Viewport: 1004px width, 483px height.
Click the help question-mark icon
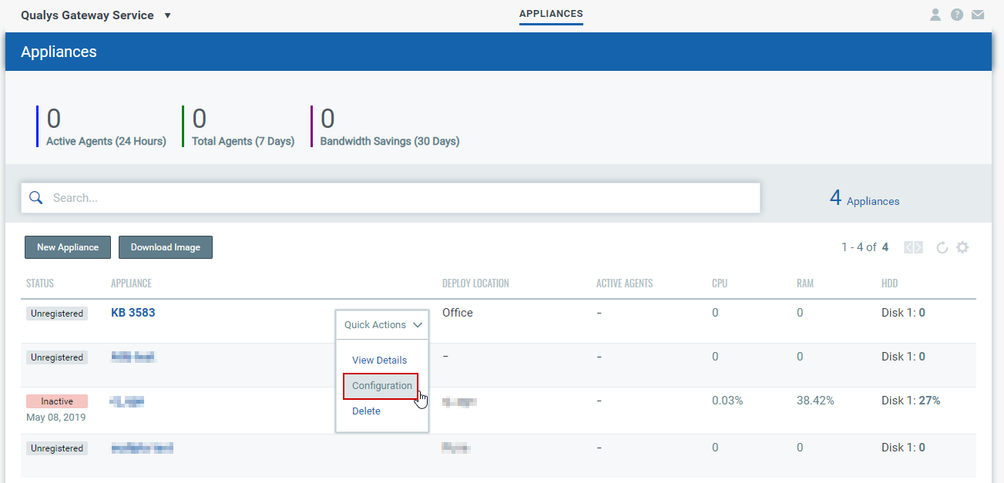click(x=956, y=14)
